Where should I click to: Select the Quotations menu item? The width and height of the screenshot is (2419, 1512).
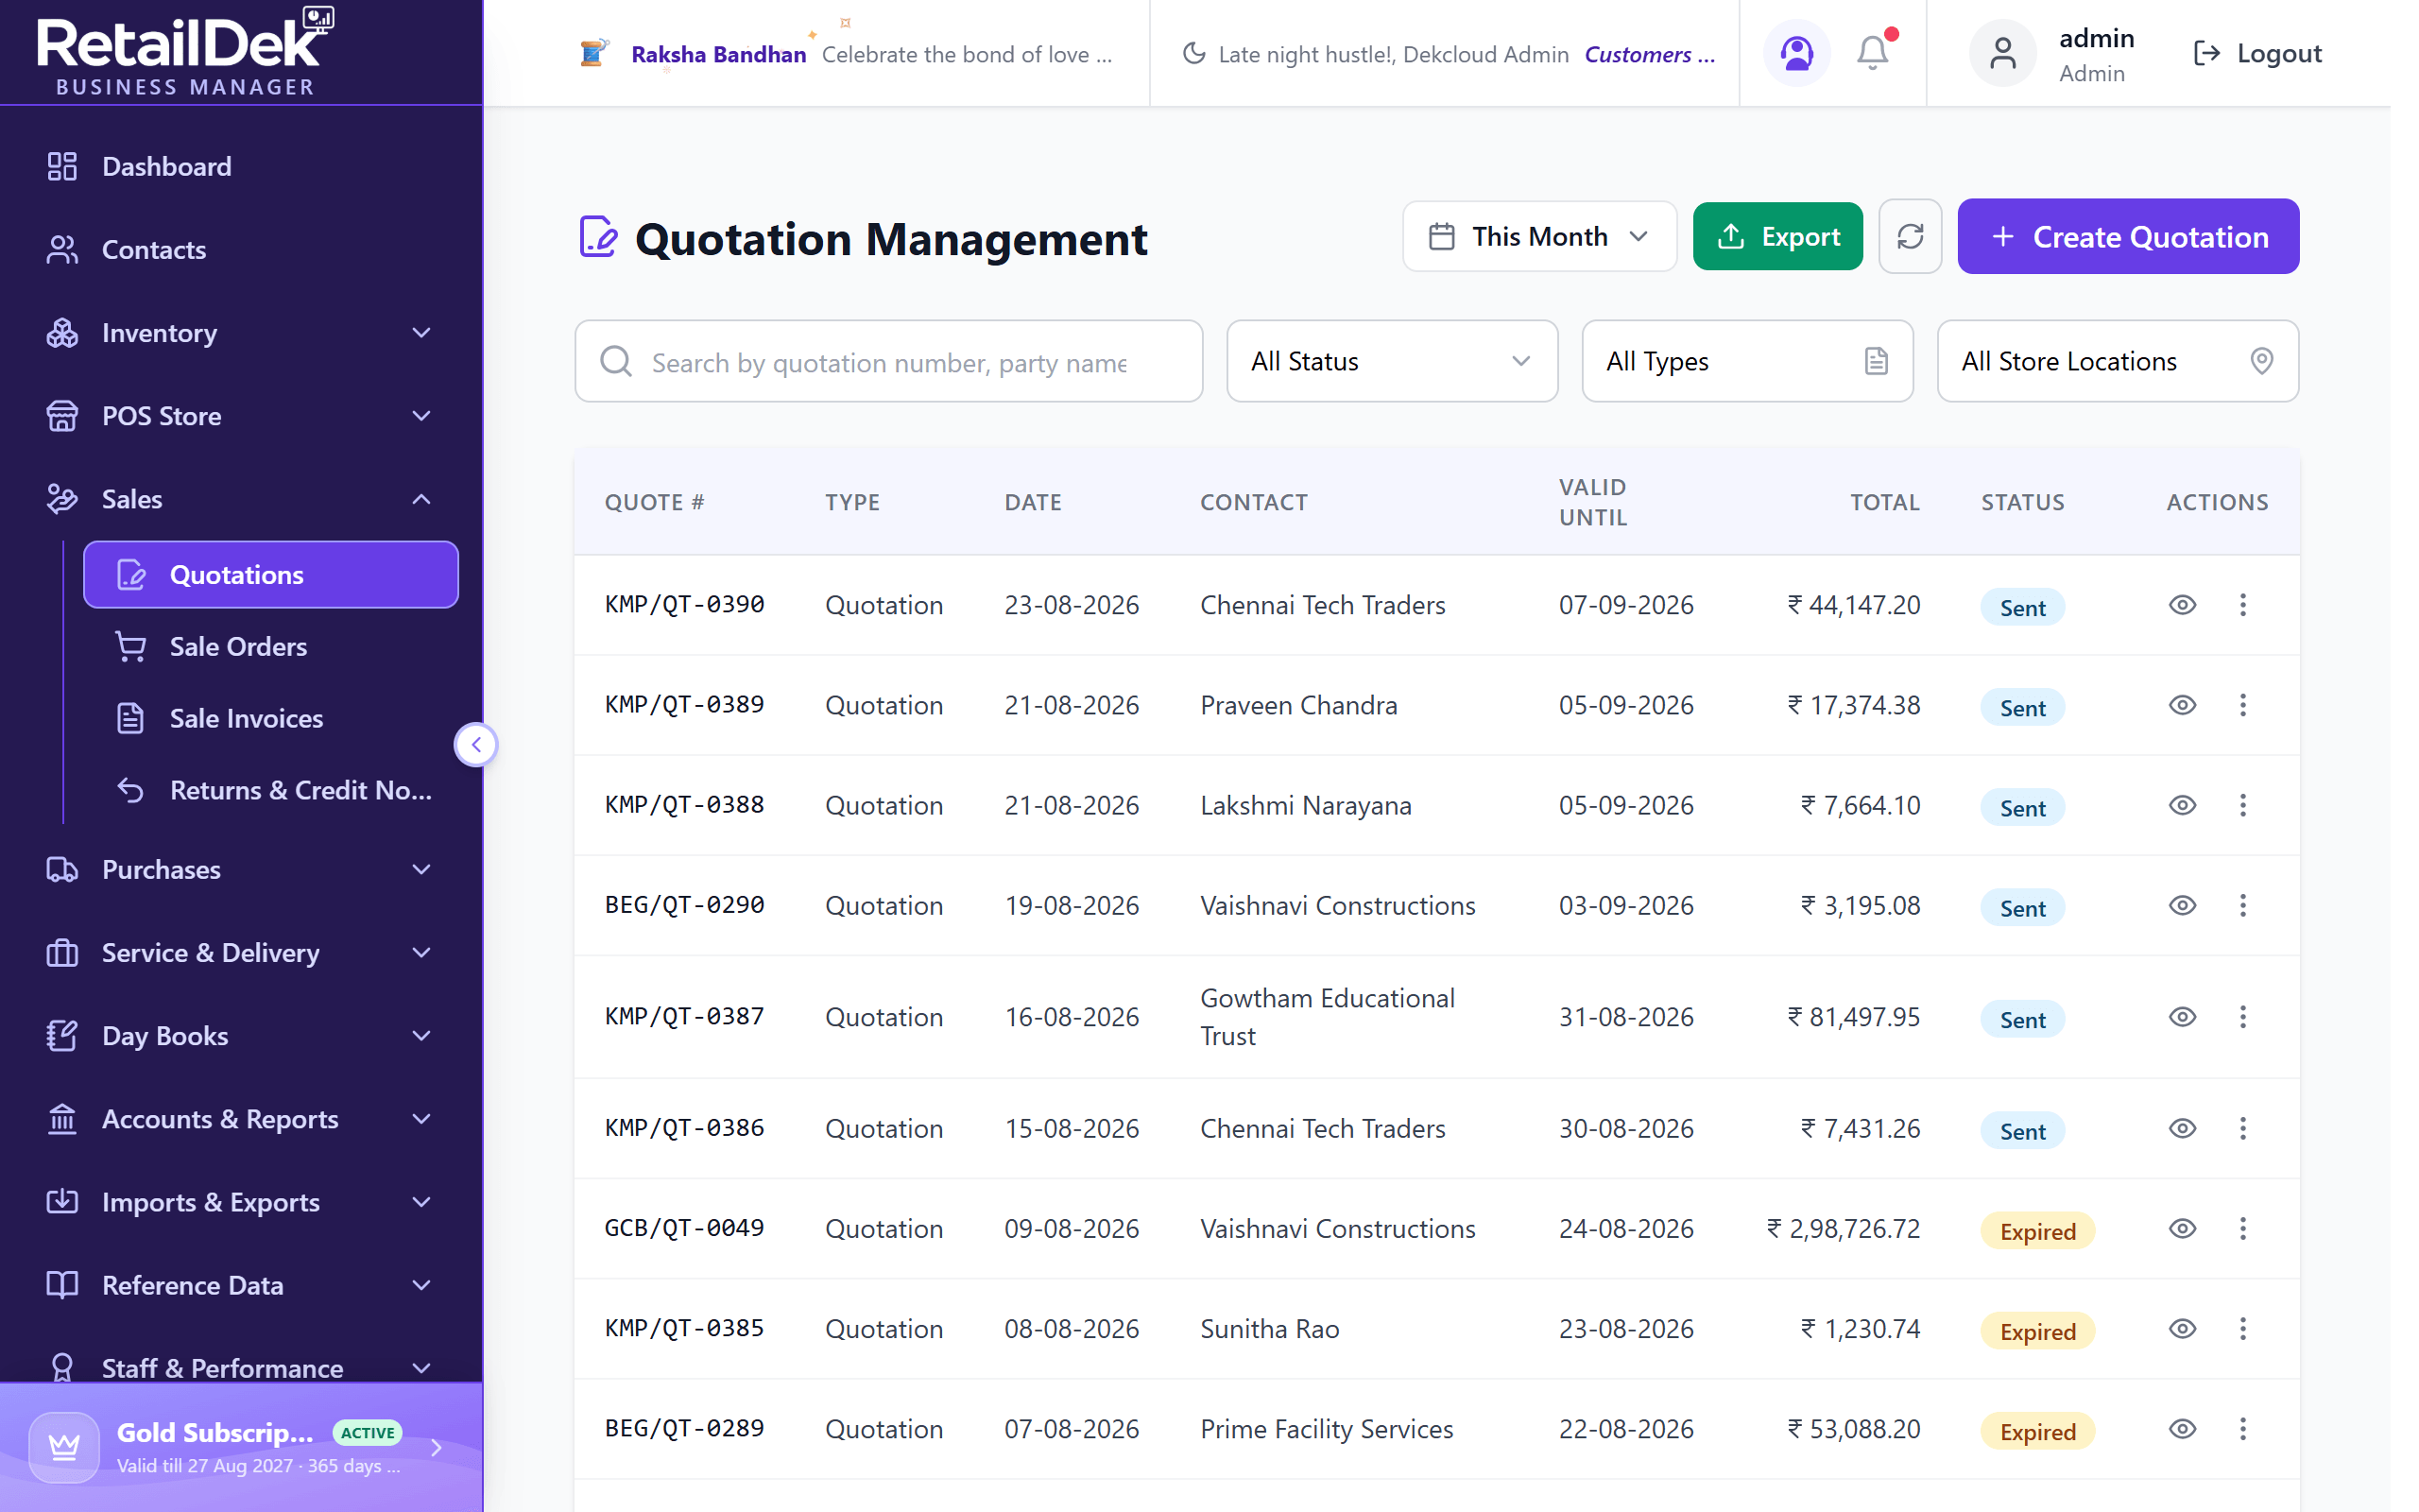[270, 575]
